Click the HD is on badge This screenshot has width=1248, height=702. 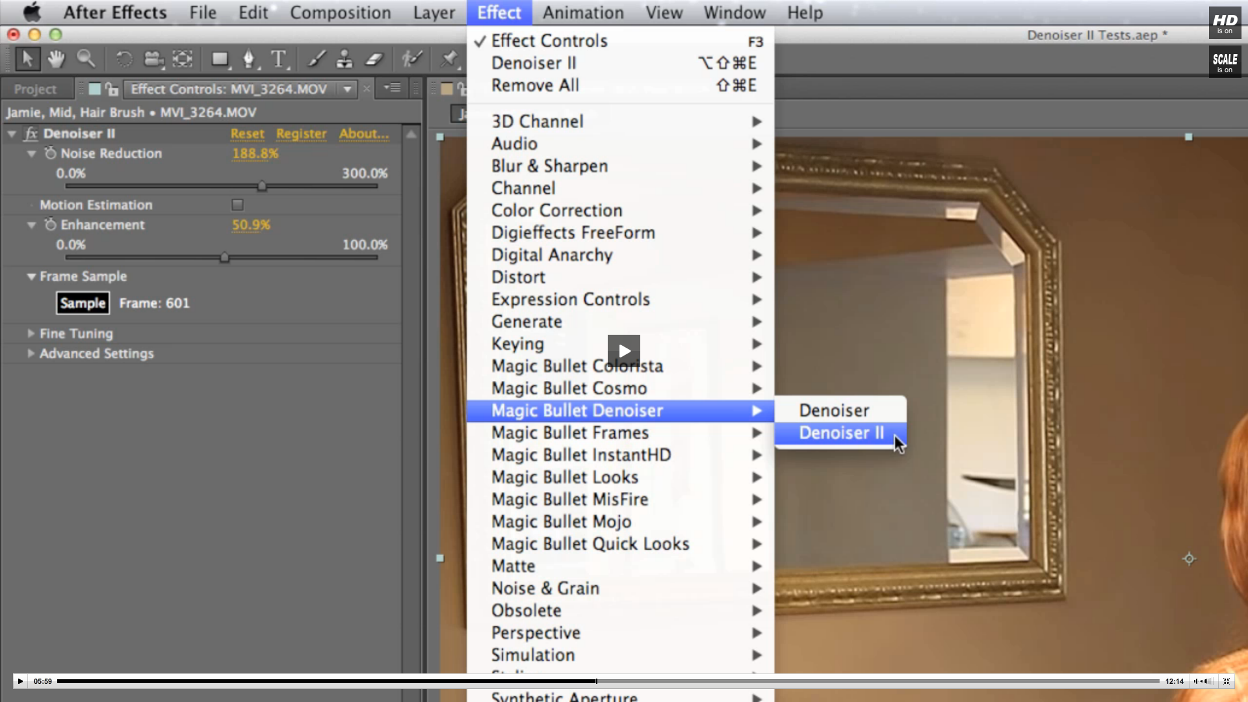click(1225, 23)
